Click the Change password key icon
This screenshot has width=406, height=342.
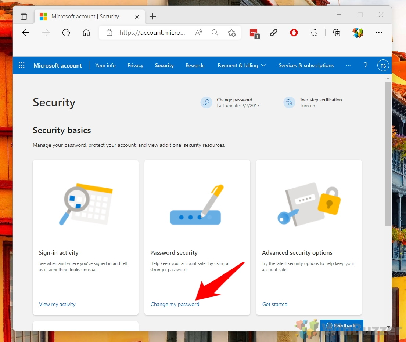(206, 102)
